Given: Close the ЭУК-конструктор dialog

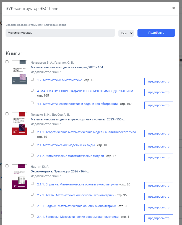Looking at the screenshot, I should (173, 8).
